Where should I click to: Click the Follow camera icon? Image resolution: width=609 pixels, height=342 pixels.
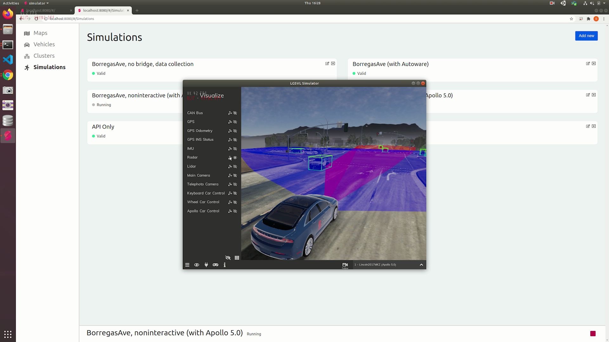point(345,264)
